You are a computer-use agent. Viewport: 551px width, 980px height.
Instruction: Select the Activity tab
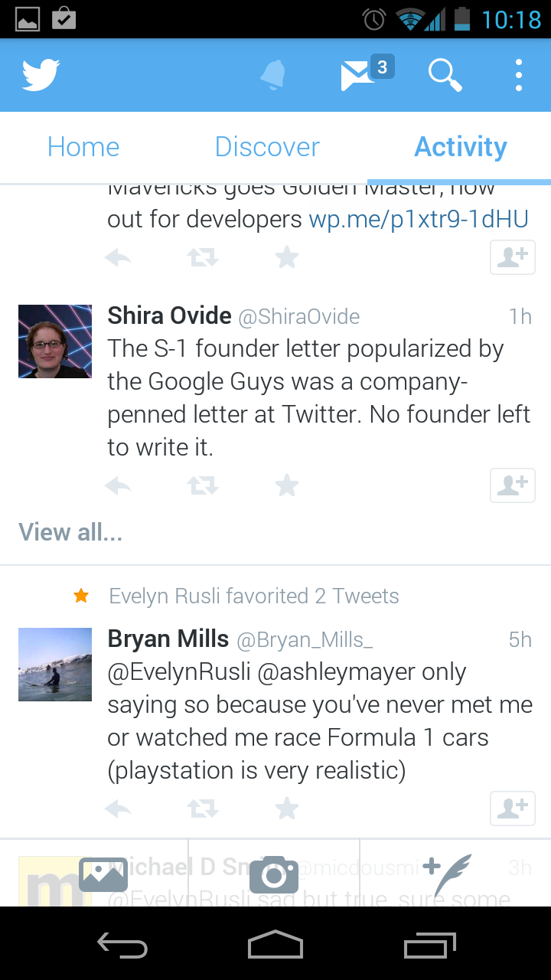tap(460, 147)
